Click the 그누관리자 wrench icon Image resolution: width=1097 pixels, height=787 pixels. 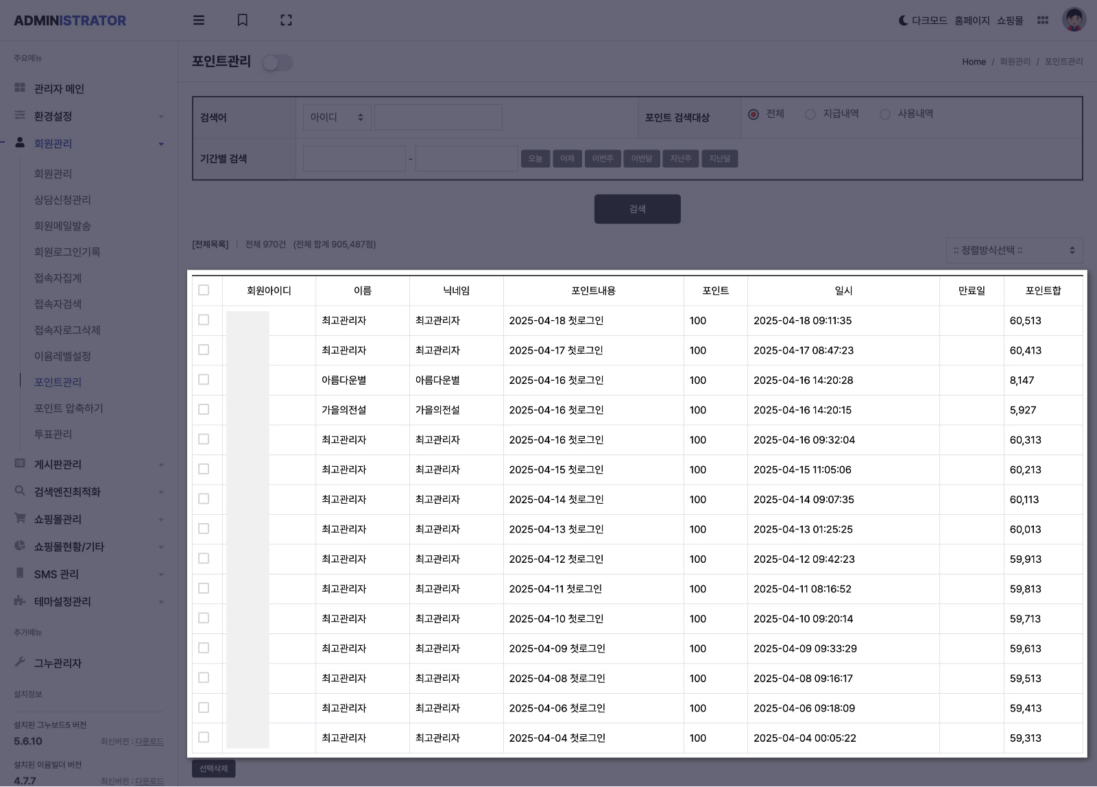click(x=20, y=662)
